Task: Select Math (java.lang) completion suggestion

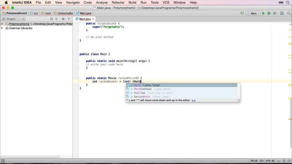Action: pyautogui.click(x=182, y=85)
